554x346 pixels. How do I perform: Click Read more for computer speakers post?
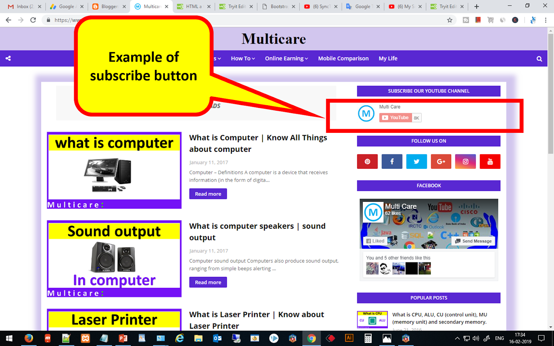pyautogui.click(x=208, y=282)
